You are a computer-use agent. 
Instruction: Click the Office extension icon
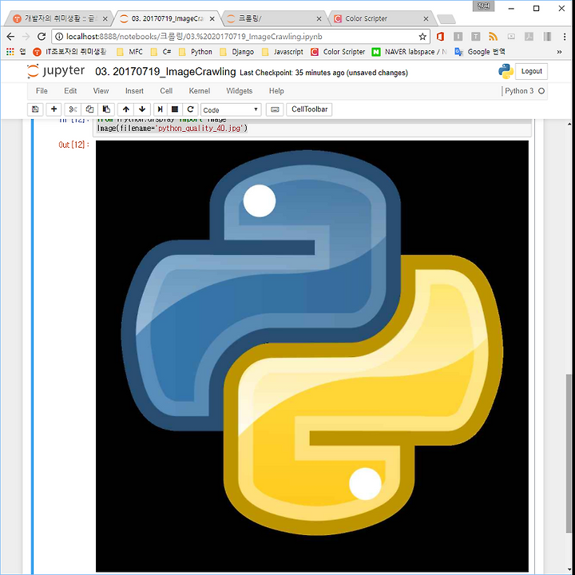click(440, 36)
